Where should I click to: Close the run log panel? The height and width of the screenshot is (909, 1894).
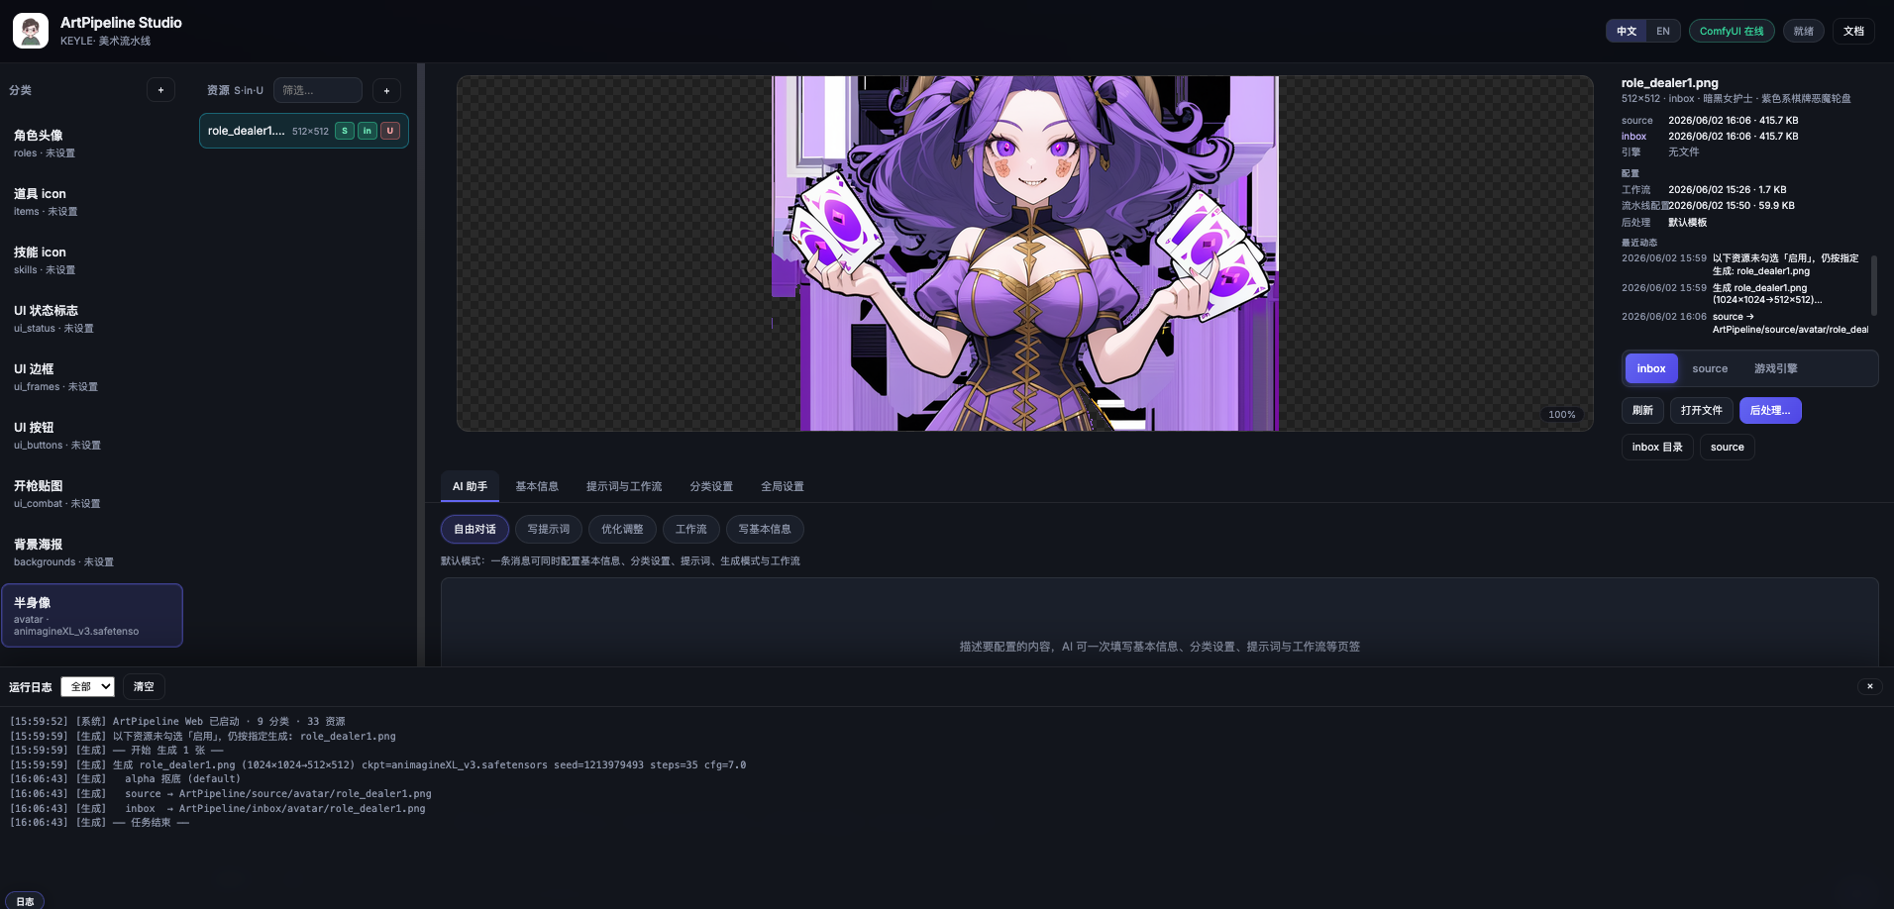pos(1869,686)
